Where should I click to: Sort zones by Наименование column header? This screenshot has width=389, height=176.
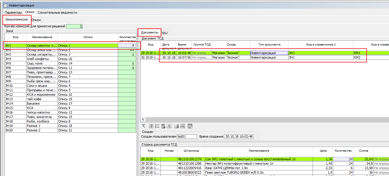(42, 37)
